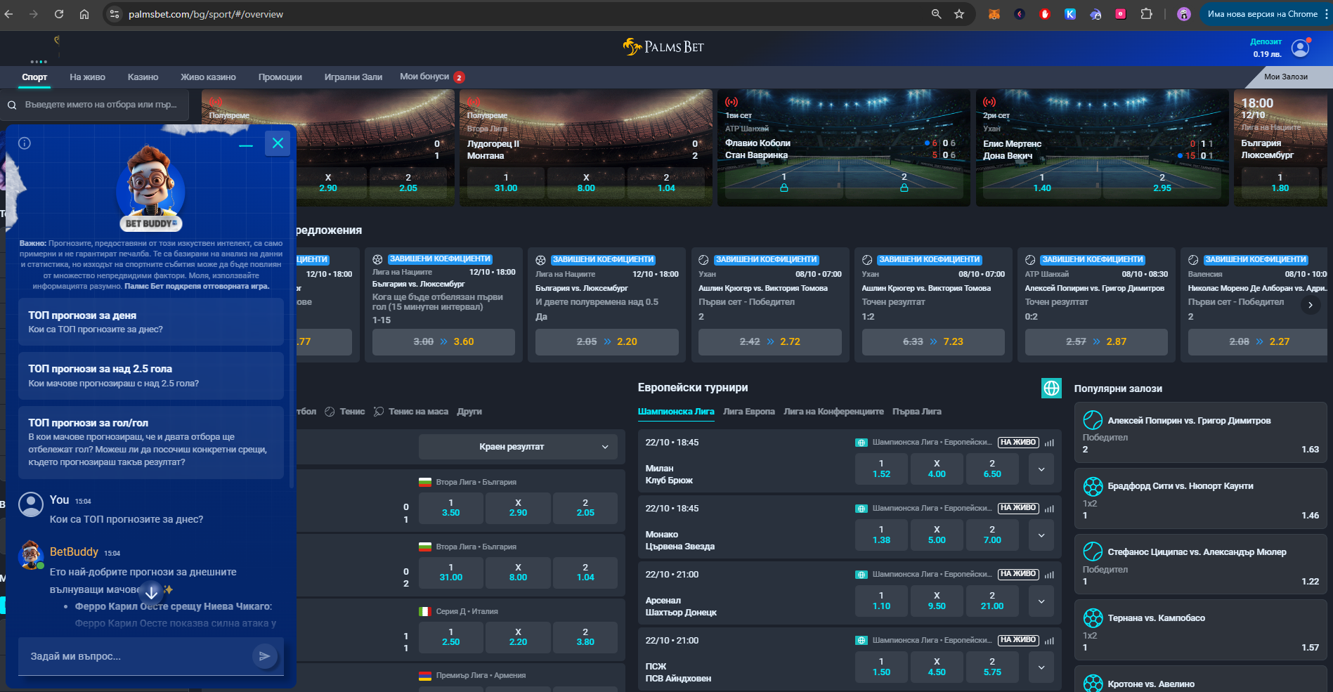Open statistics icon for Монако vs Цървена Звезда
Image resolution: width=1333 pixels, height=692 pixels.
1049,509
